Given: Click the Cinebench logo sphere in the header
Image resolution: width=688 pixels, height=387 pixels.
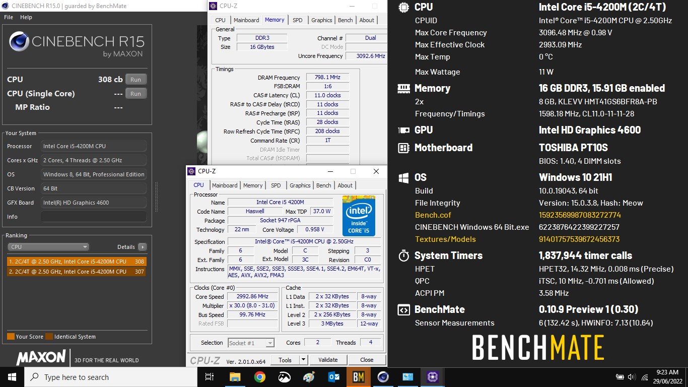Looking at the screenshot, I should coord(19,41).
